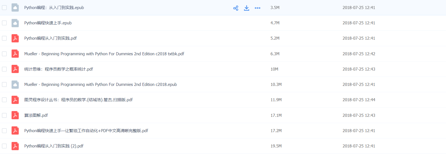446x154 pixels.
Task: Click the PDF icon of the Mueller txtbk.pdf file
Action: (x=15, y=54)
